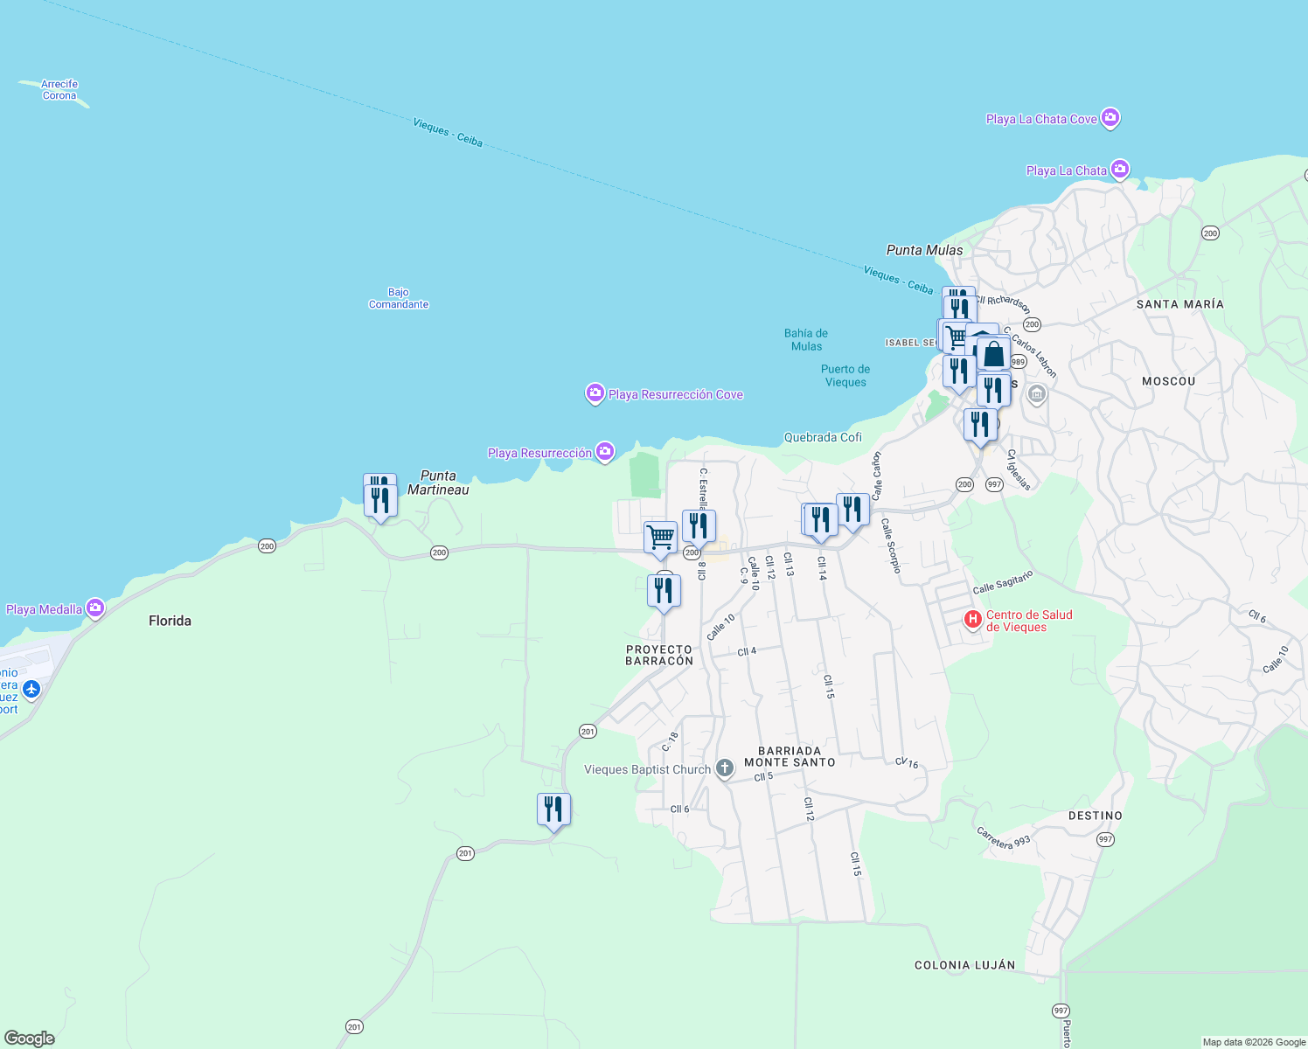Click the restaurant marker on route 201 south
1308x1049 pixels.
[552, 807]
